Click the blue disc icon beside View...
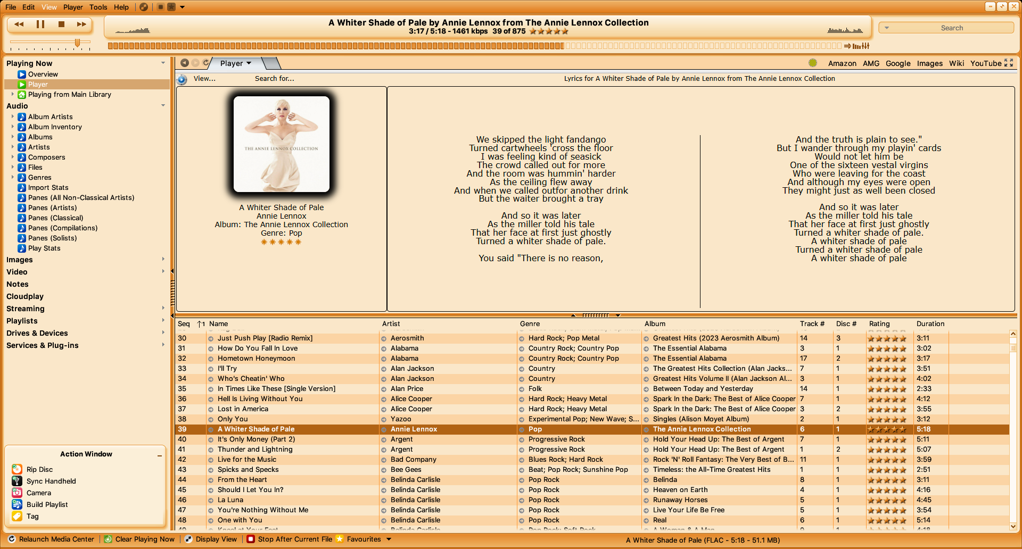The width and height of the screenshot is (1022, 549). tap(182, 79)
